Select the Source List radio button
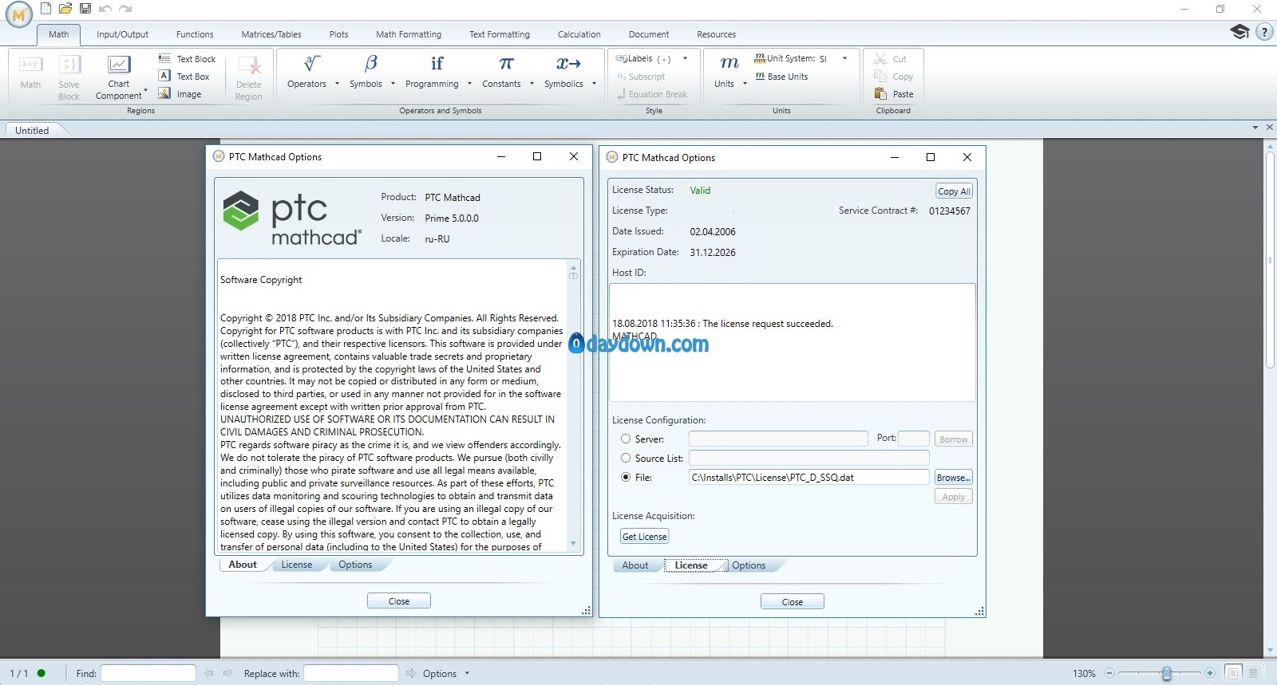1277x685 pixels. [626, 458]
